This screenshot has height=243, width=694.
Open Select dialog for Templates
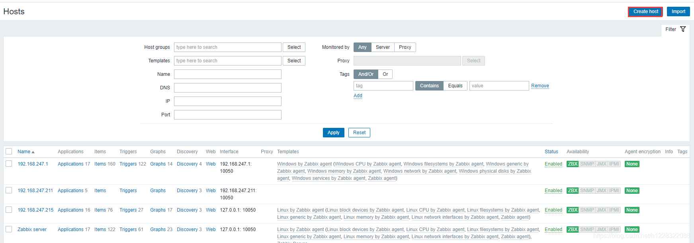coord(294,61)
